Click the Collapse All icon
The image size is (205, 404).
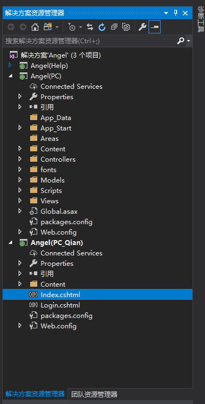(114, 27)
